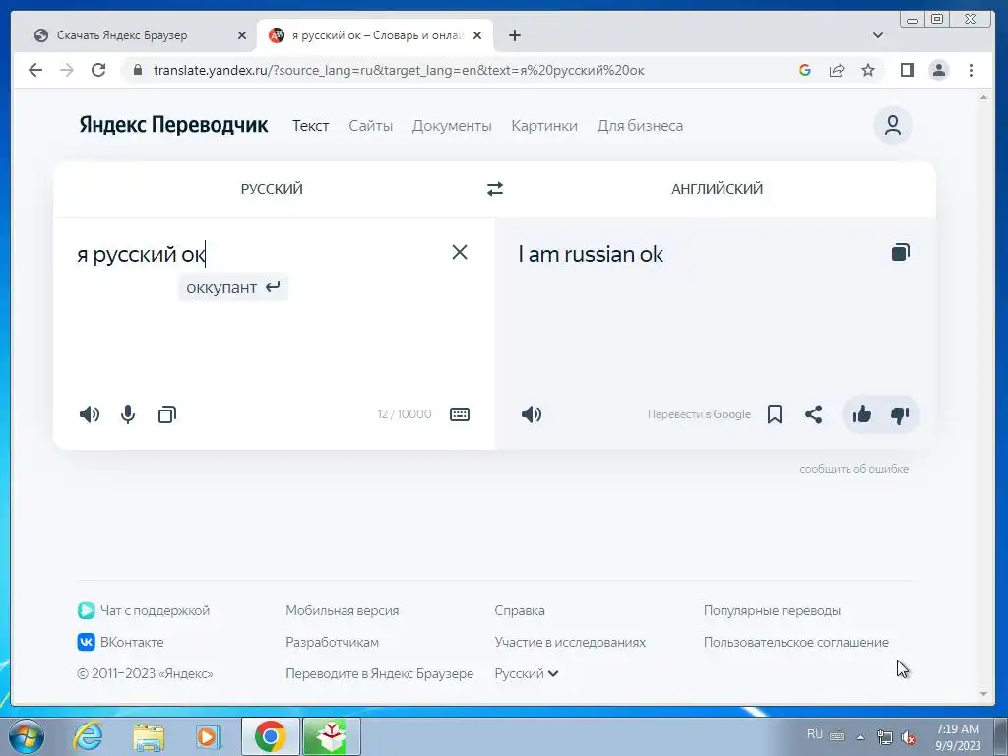Open network tray icon

(885, 737)
